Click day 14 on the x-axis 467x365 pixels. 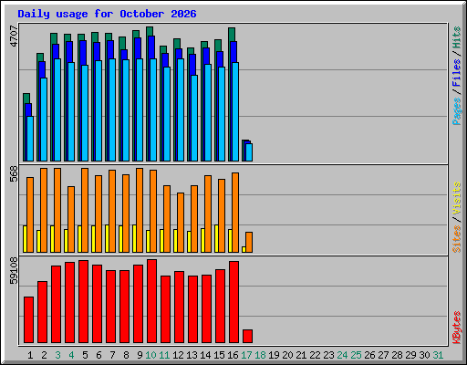(205, 355)
